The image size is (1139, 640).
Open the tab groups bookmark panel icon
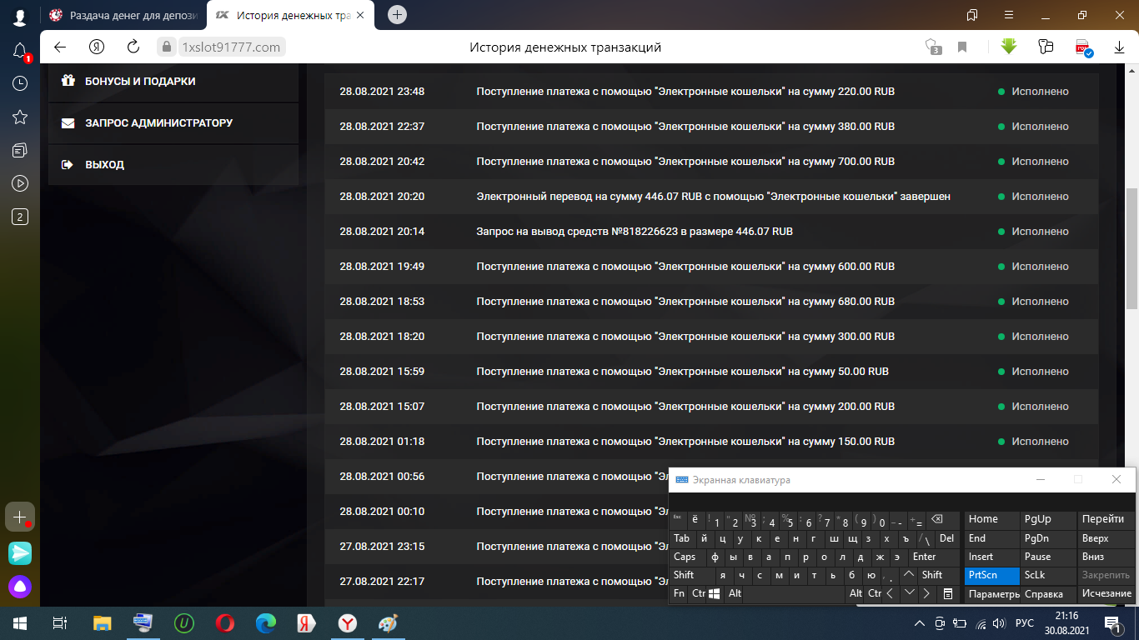pos(972,14)
